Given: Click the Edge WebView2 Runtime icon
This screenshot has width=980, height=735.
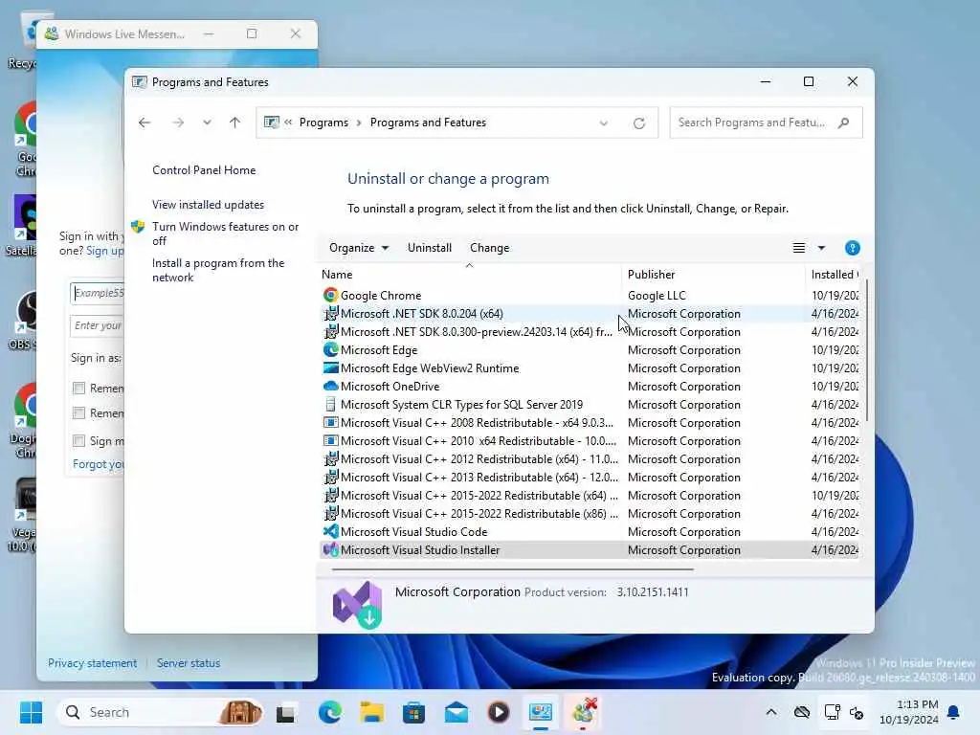Looking at the screenshot, I should (330, 368).
